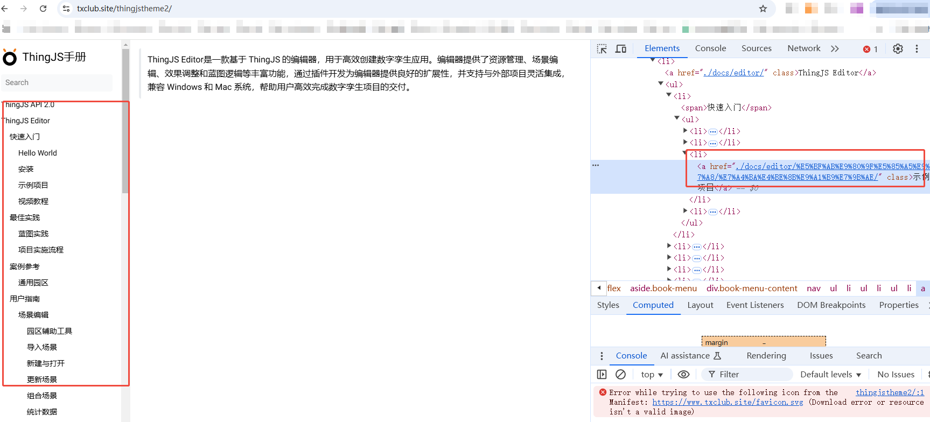Show more DevTools tabs chevron
This screenshot has height=422, width=930.
pyautogui.click(x=835, y=49)
